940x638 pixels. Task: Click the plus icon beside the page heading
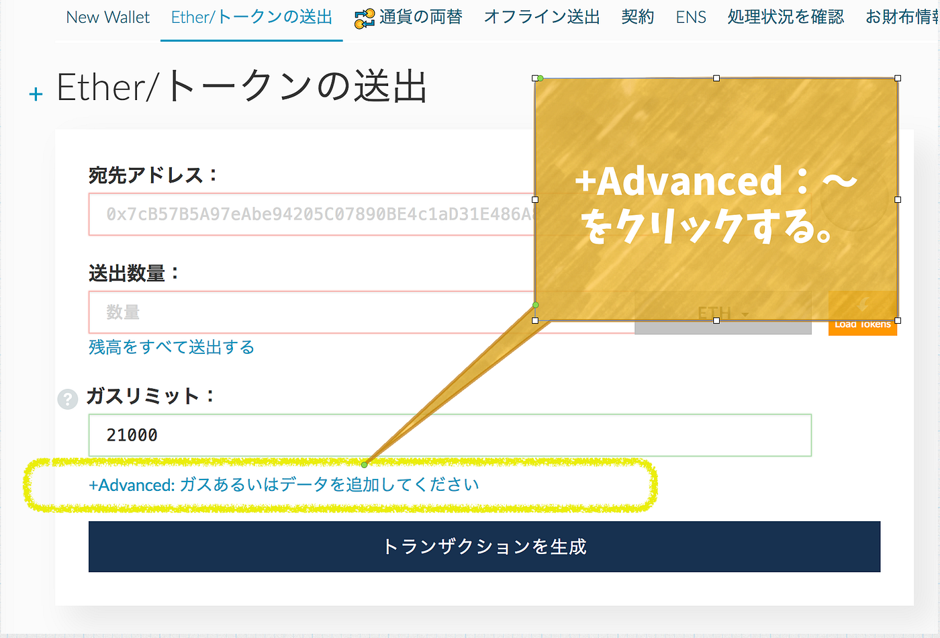click(x=36, y=94)
